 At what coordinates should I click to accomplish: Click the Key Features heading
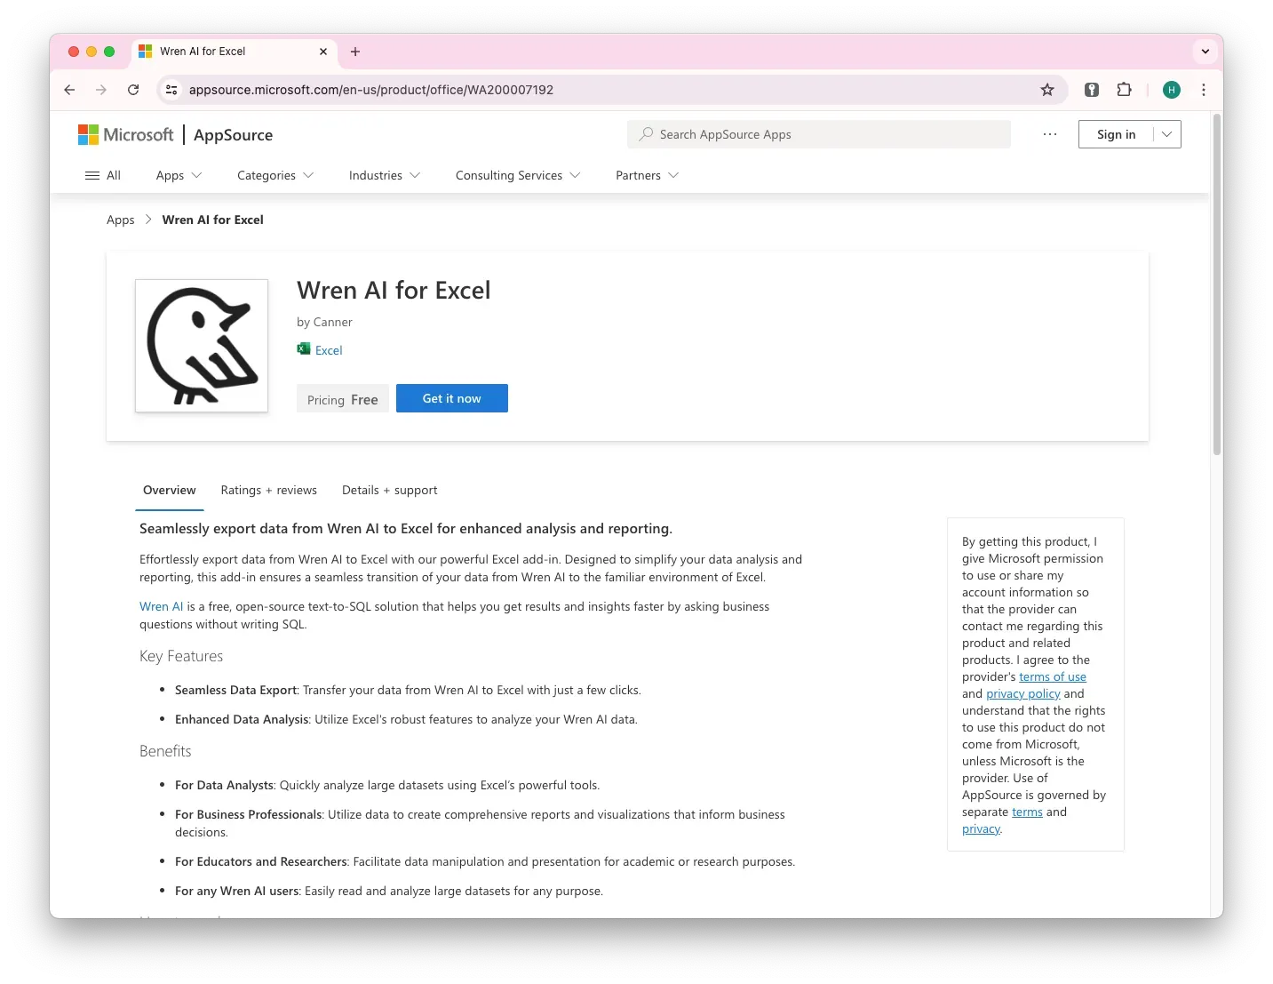(181, 656)
